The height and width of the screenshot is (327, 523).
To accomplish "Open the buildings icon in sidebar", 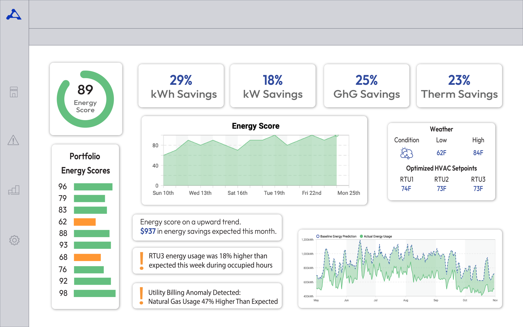I will pyautogui.click(x=14, y=92).
